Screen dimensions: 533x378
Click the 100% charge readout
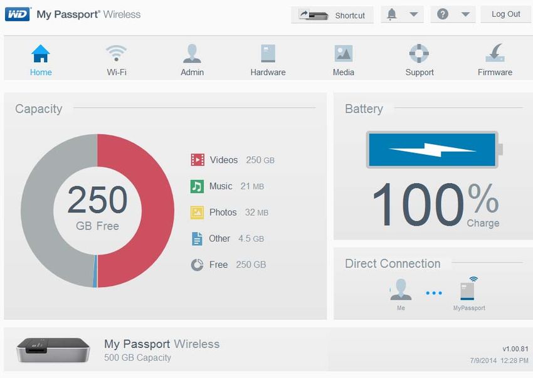436,204
